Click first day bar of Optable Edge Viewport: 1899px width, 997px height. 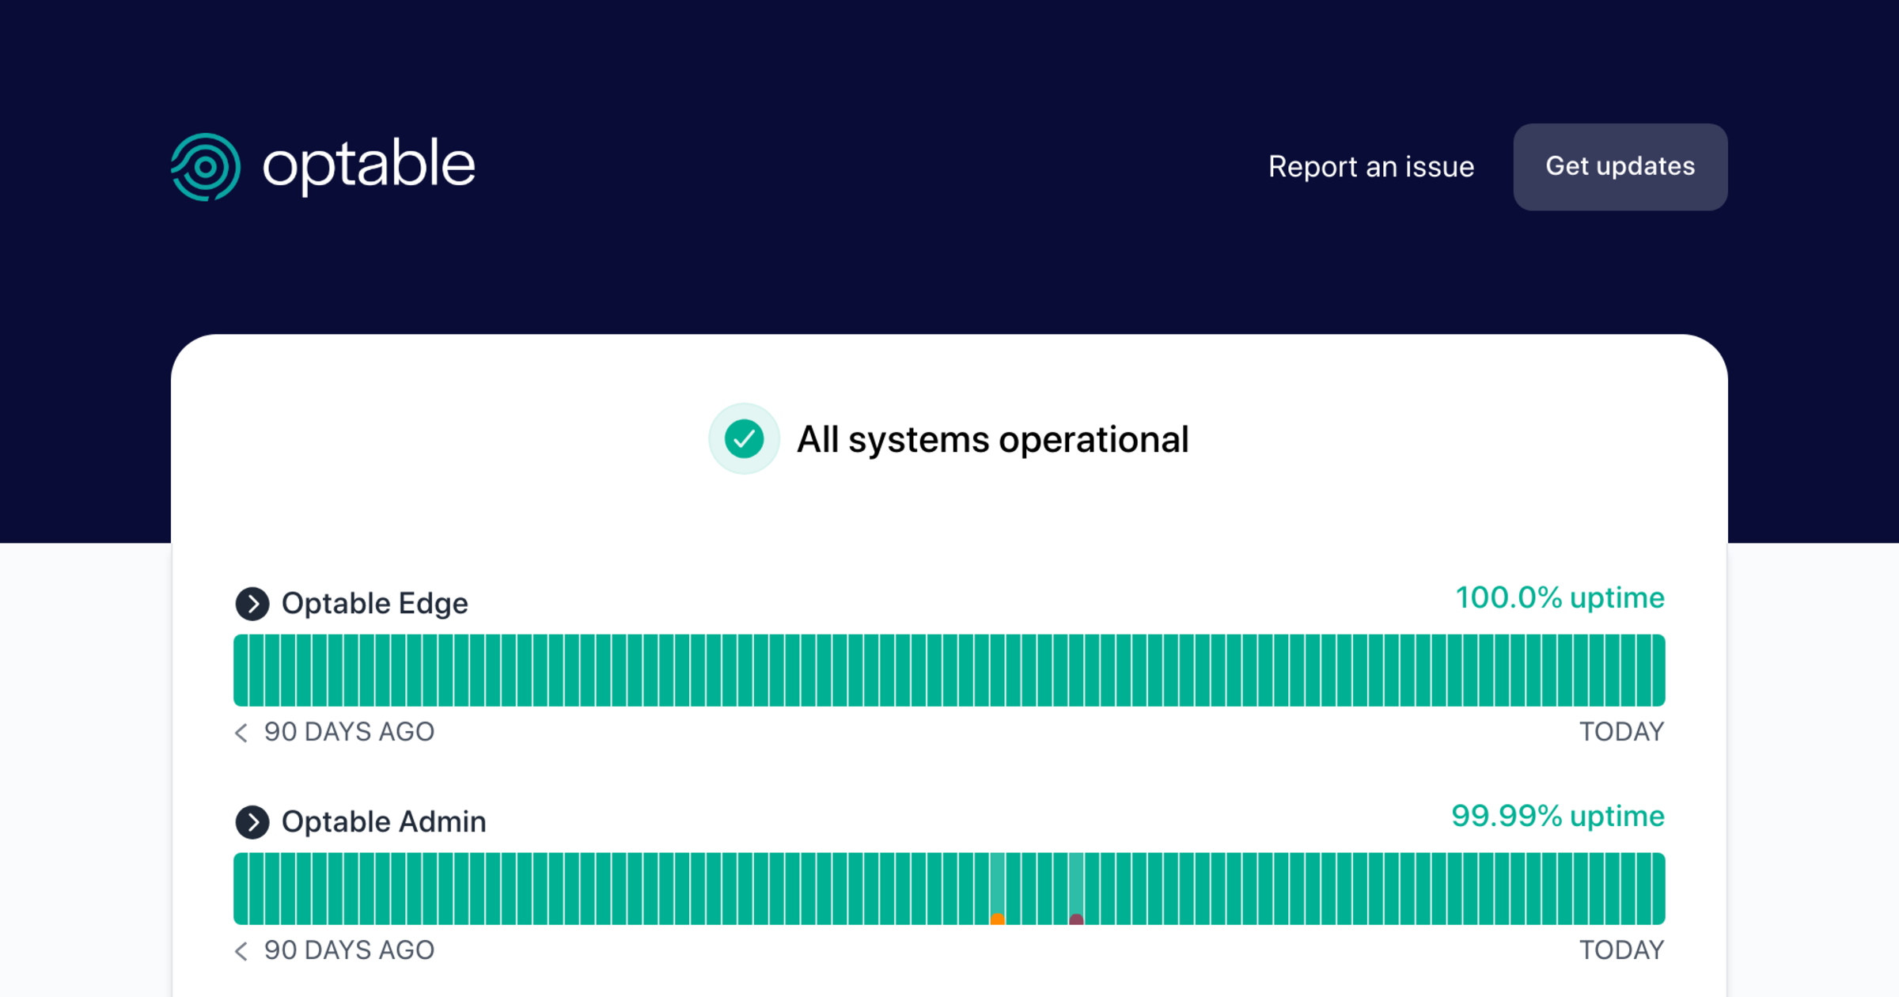click(241, 670)
